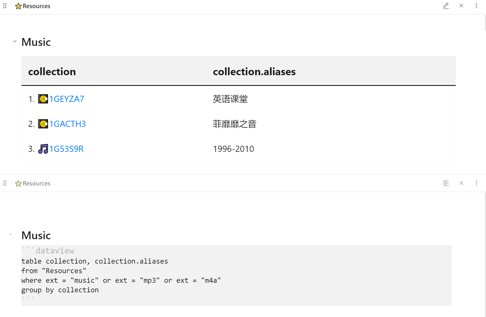Click the disc icon next to 1GACTH3
The height and width of the screenshot is (317, 486).
pyautogui.click(x=43, y=124)
